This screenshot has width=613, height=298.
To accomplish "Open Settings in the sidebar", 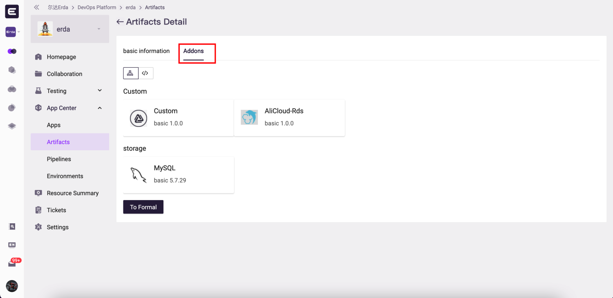I will (58, 227).
